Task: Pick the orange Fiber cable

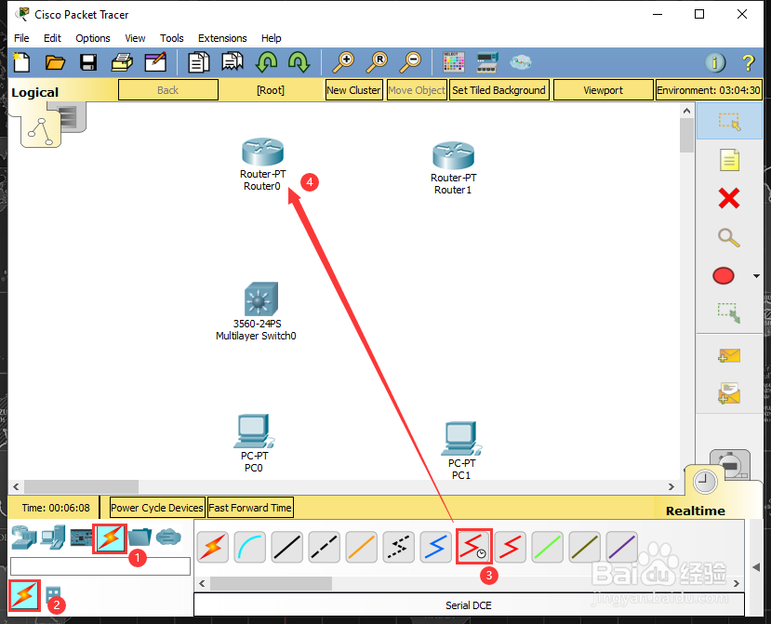Action: [362, 547]
